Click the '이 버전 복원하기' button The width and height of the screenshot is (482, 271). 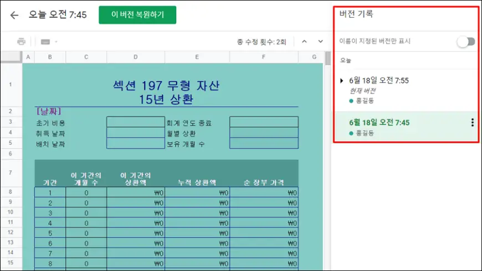137,15
